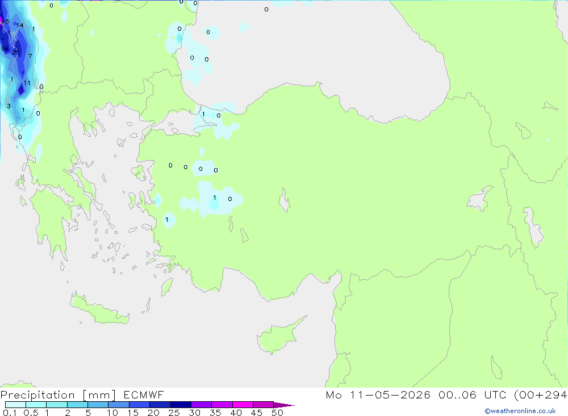The width and height of the screenshot is (568, 416).
Task: Select the 25–30 mm navy legend swatch
Action: 181,405
